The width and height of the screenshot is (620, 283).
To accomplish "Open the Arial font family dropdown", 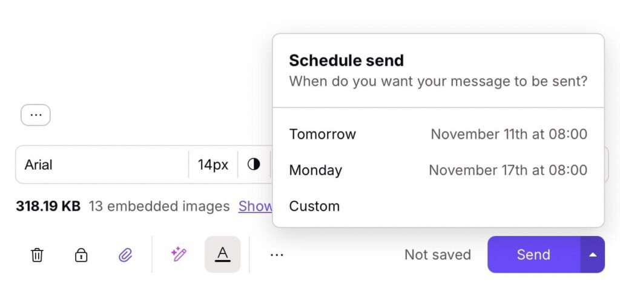I will pyautogui.click(x=103, y=164).
